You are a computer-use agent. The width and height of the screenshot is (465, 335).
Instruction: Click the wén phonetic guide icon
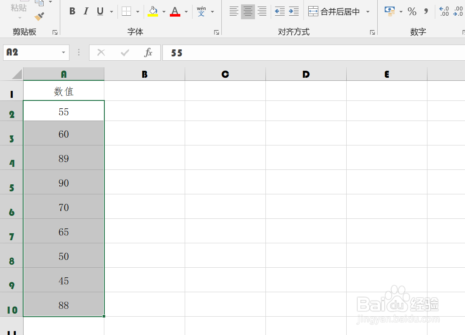201,11
